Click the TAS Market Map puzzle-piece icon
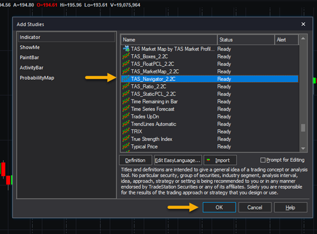317x234 pixels. click(x=126, y=49)
